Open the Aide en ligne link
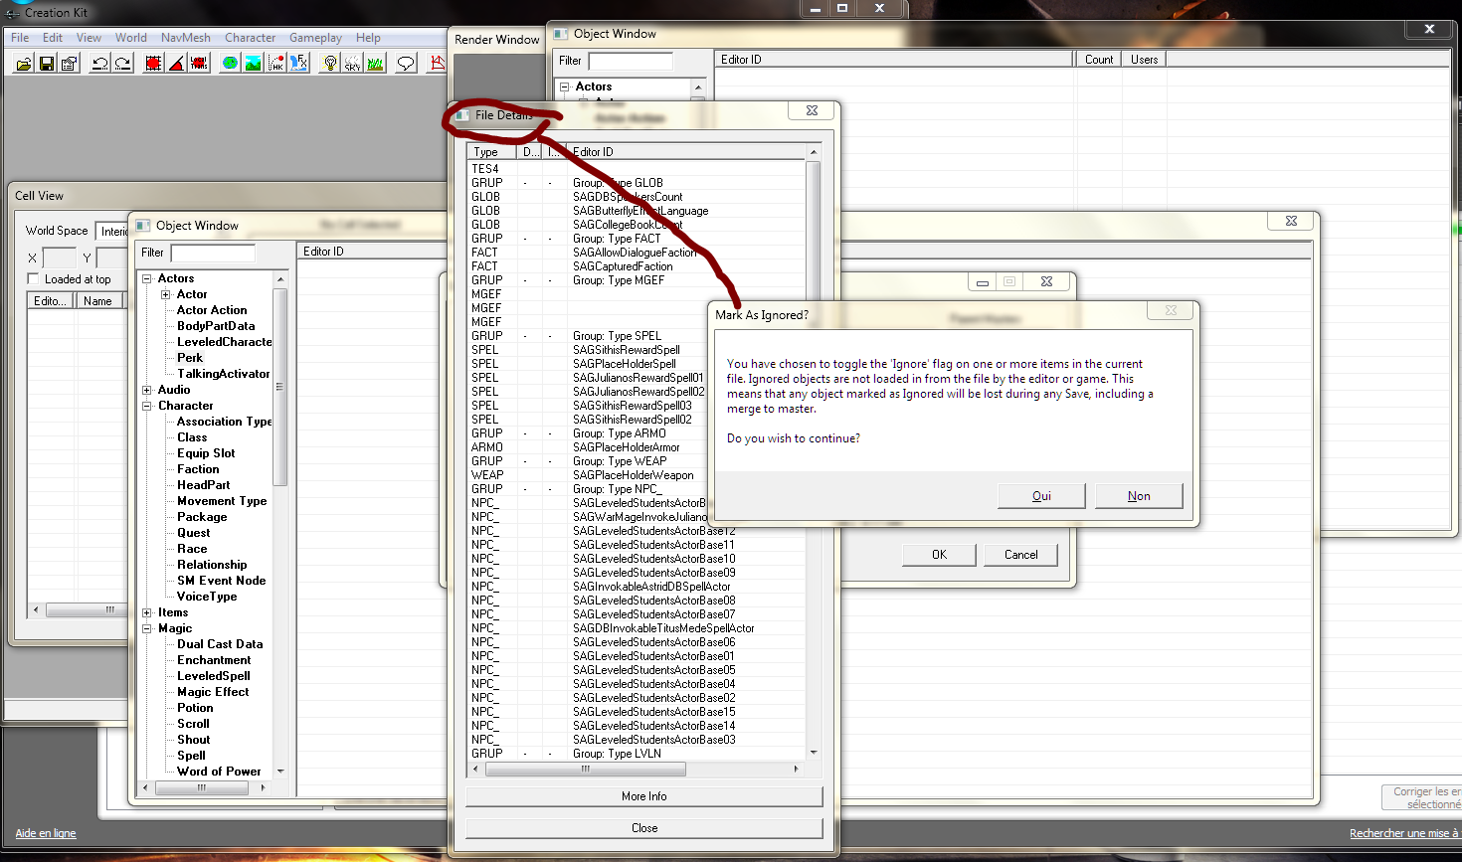 coord(46,833)
